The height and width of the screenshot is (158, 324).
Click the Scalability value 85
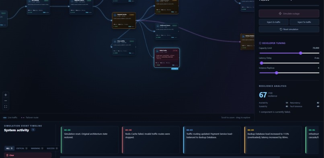coord(287,106)
